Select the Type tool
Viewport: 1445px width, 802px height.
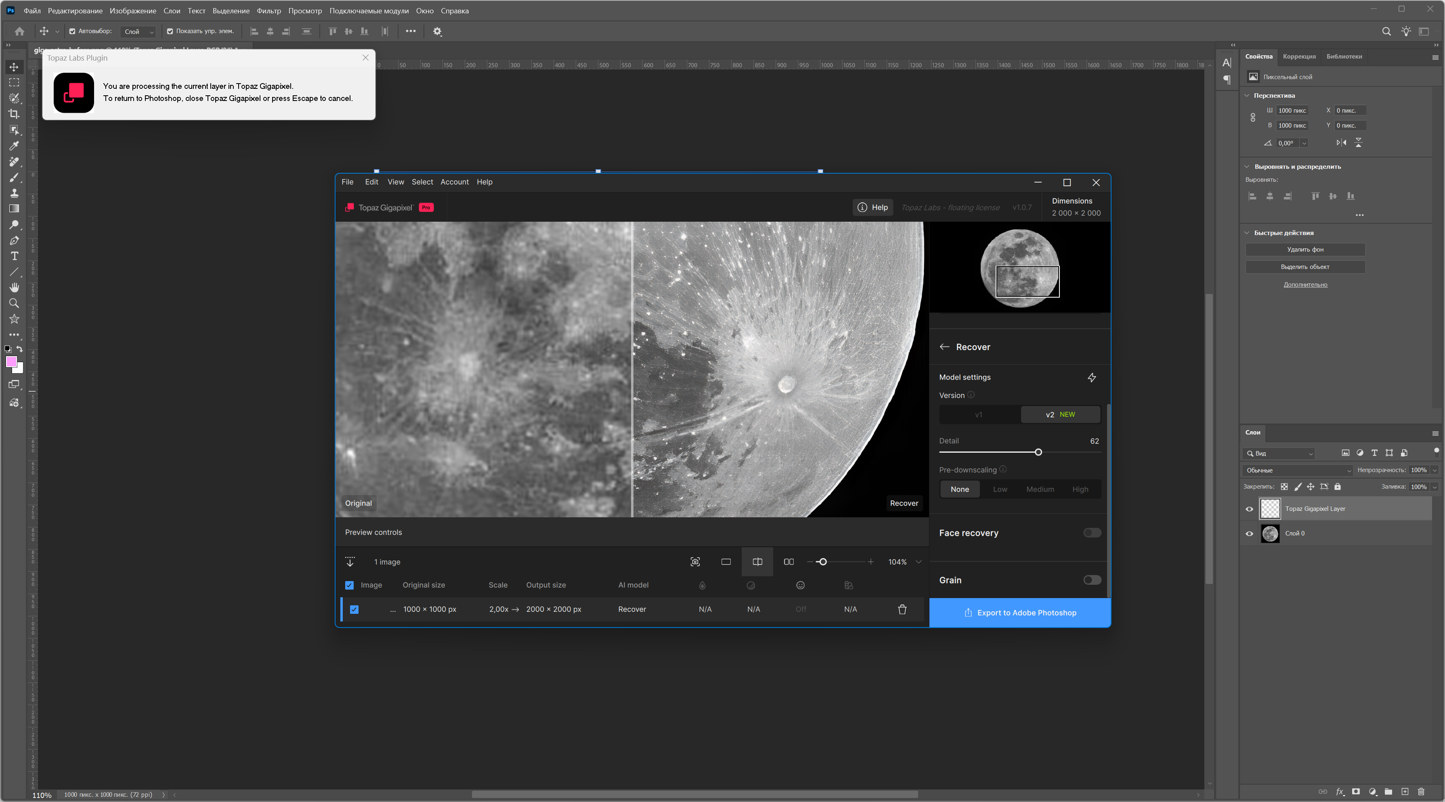[x=14, y=256]
